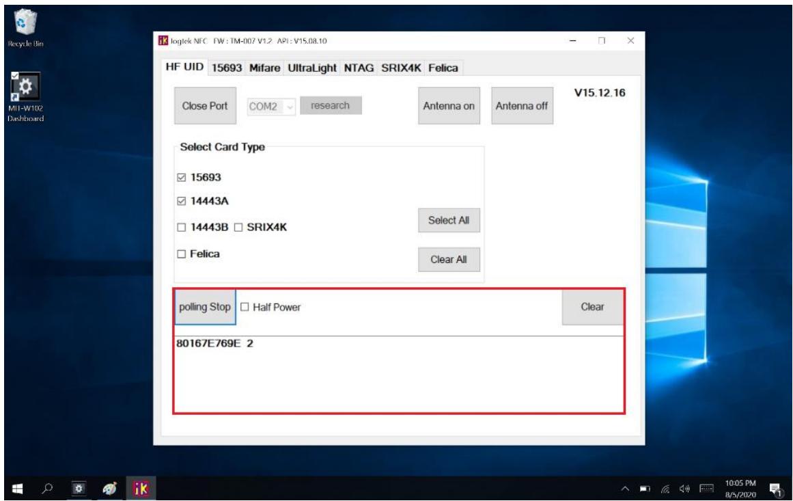Open taskbar search magnifier icon

tap(41, 486)
